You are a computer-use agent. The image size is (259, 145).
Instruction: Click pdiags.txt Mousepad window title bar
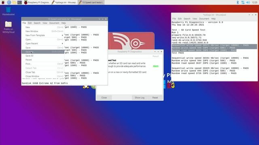coord(214,15)
